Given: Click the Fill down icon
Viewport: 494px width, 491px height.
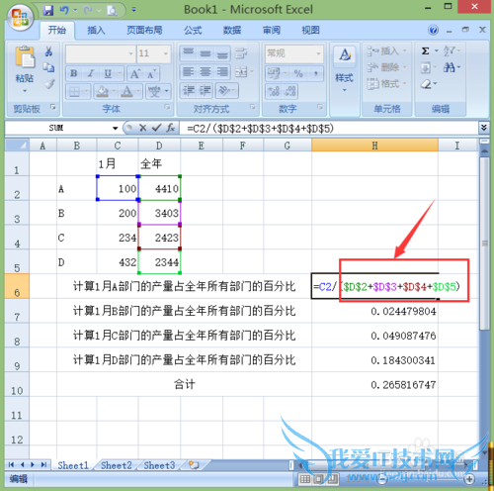Looking at the screenshot, I should [x=426, y=68].
